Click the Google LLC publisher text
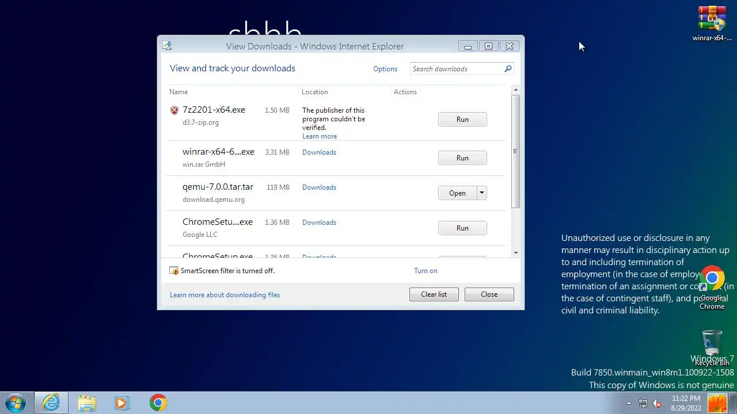Screen dimensions: 737x414 (200, 235)
